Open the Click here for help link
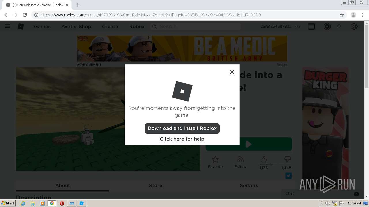This screenshot has height=207, width=369. click(x=182, y=139)
